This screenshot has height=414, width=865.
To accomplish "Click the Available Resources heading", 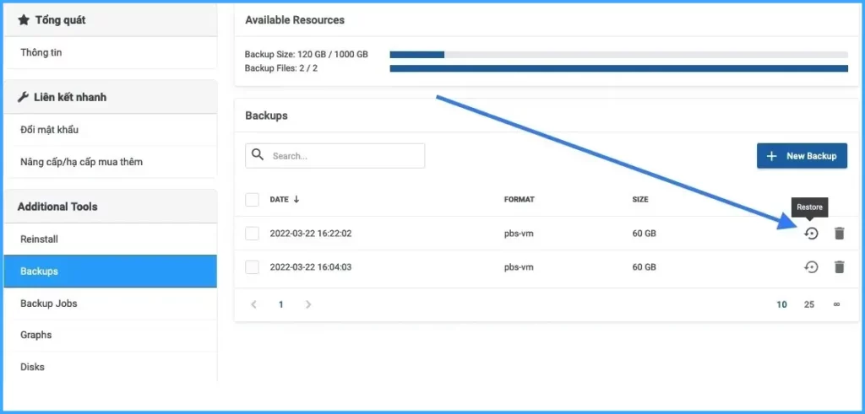I will coord(295,20).
